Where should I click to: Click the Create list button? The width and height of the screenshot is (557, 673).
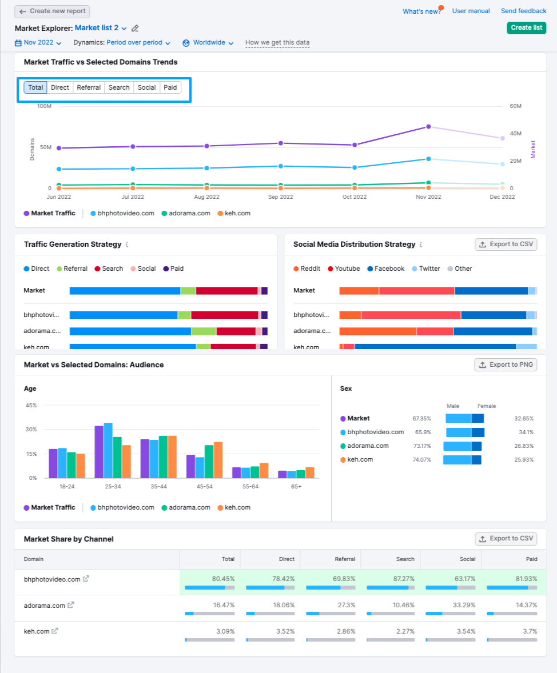tap(526, 27)
